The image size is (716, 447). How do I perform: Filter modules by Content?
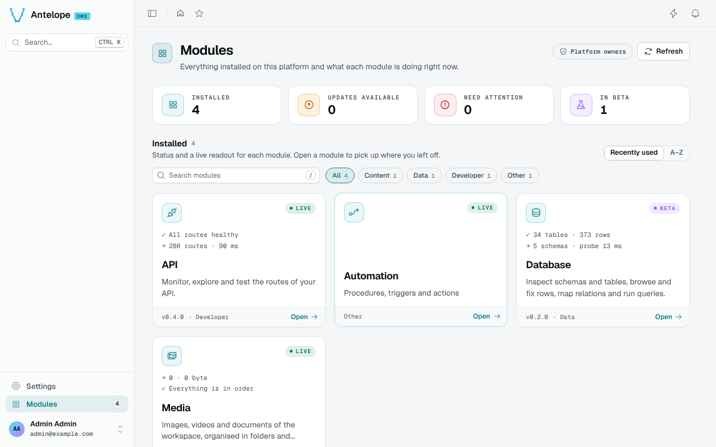click(x=380, y=175)
